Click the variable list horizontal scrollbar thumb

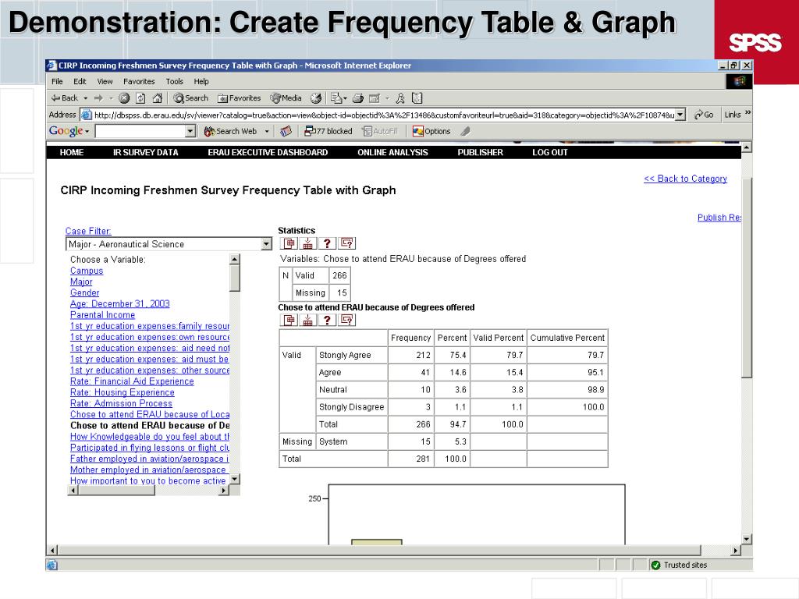click(116, 491)
